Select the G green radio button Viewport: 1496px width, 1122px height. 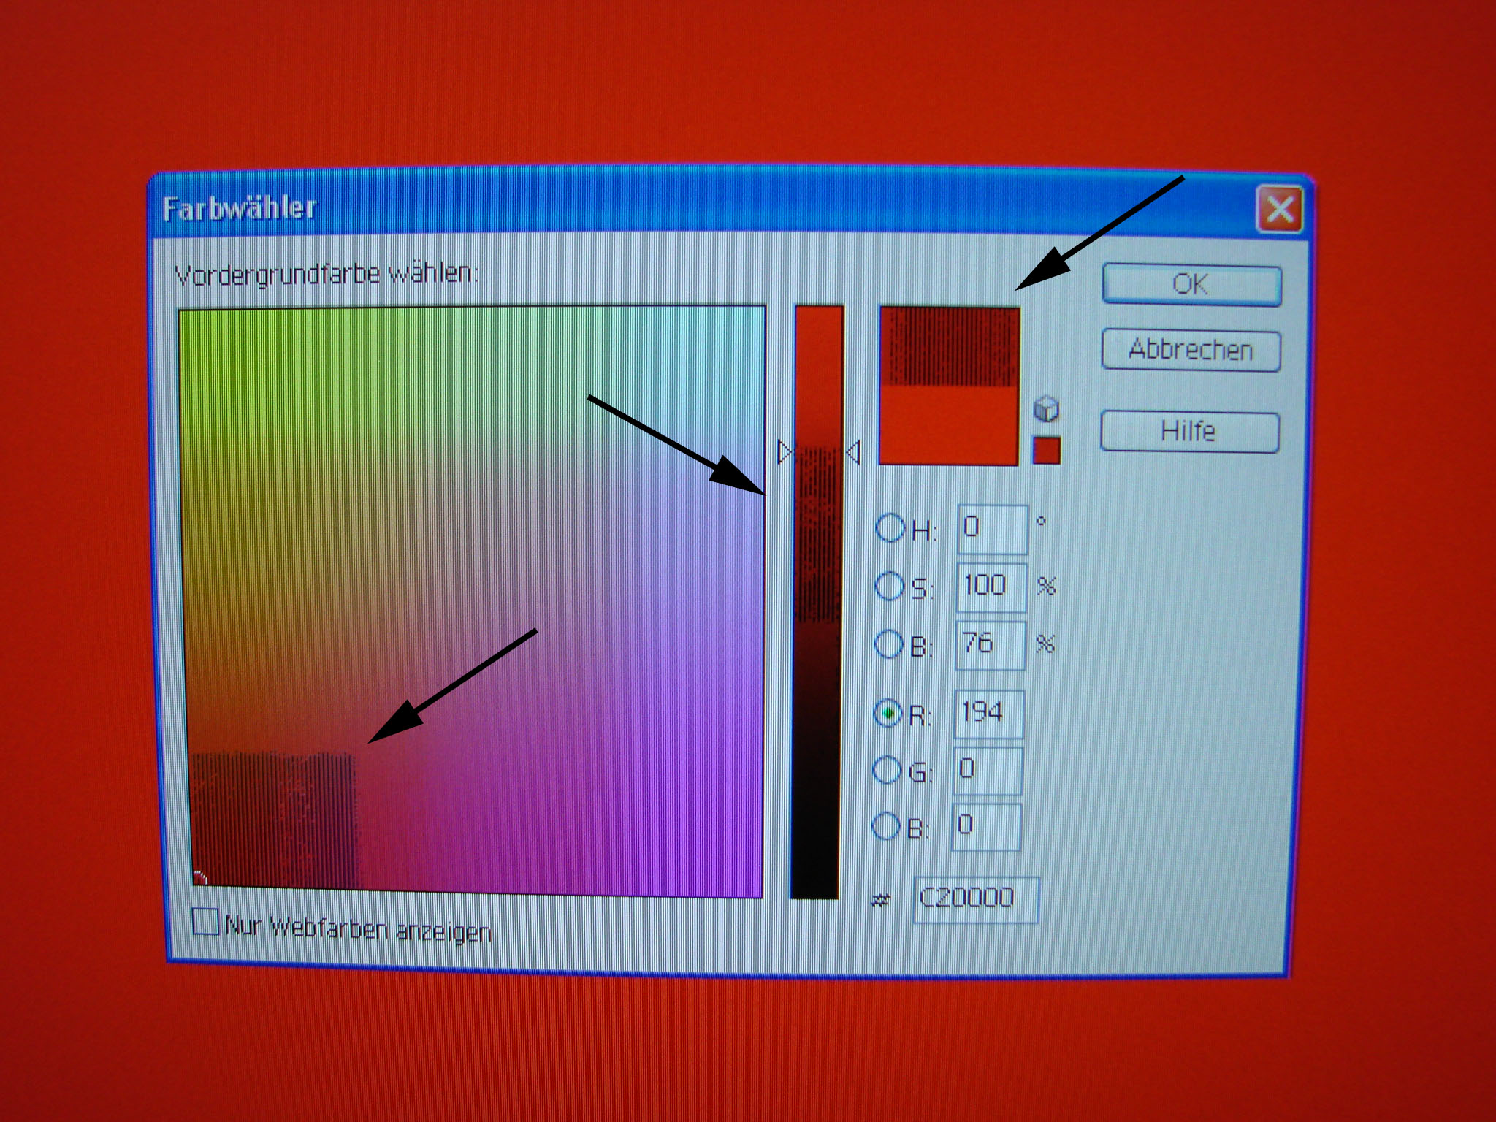click(x=887, y=770)
